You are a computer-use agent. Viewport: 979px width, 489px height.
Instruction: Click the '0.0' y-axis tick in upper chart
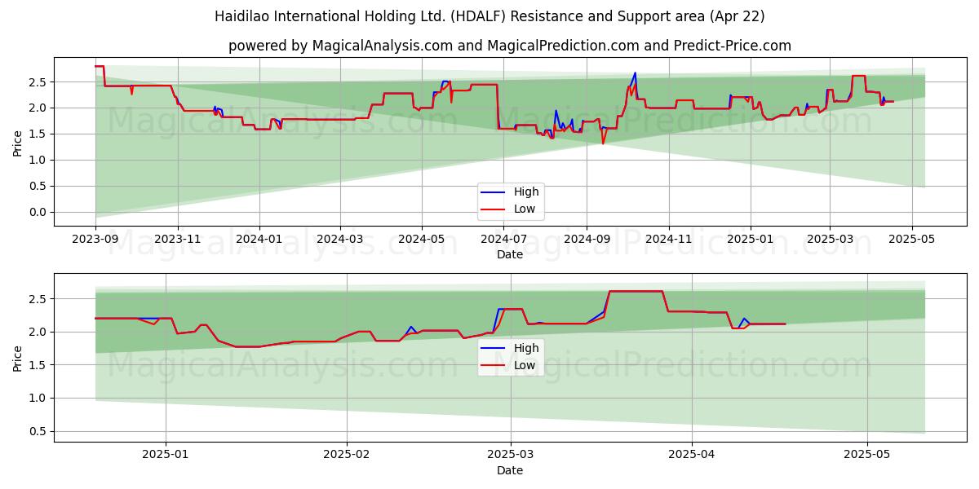pos(38,212)
